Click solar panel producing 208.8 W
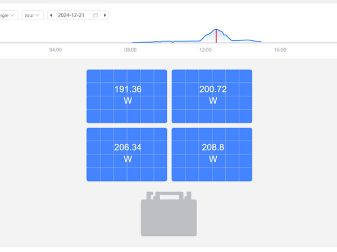Viewport: 337px width, 252px height. 212,154
